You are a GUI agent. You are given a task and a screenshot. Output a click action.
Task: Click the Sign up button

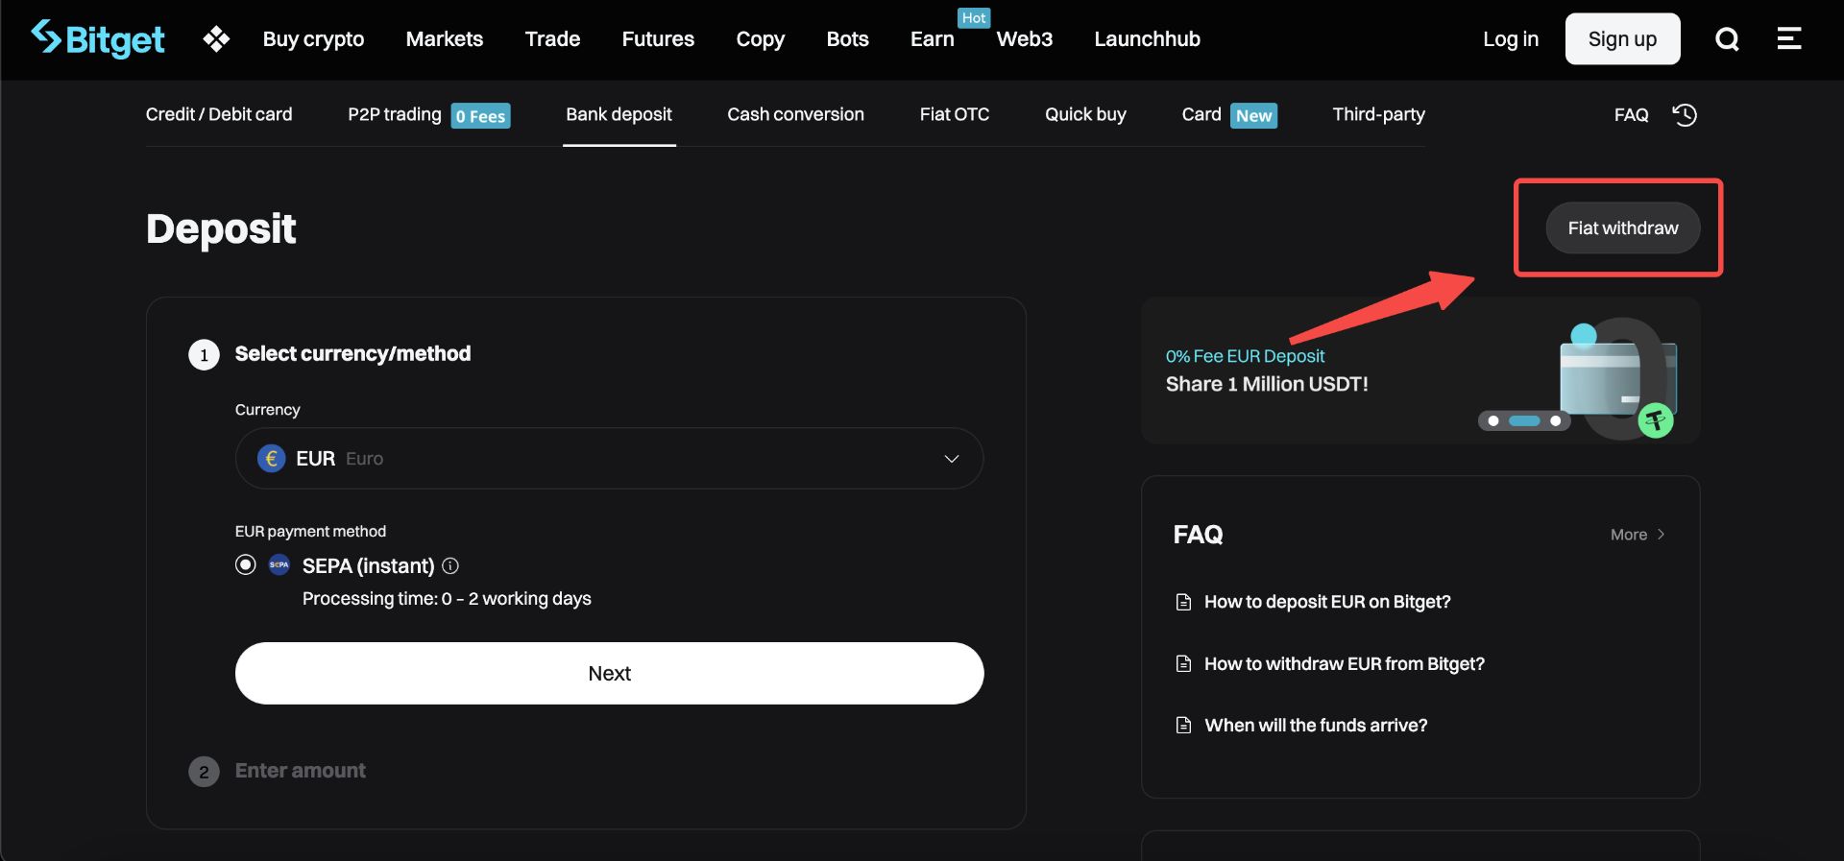coord(1622,39)
